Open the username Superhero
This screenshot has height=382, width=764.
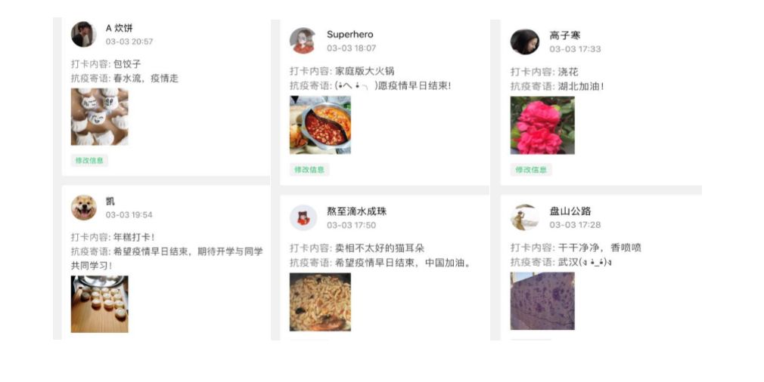349,35
